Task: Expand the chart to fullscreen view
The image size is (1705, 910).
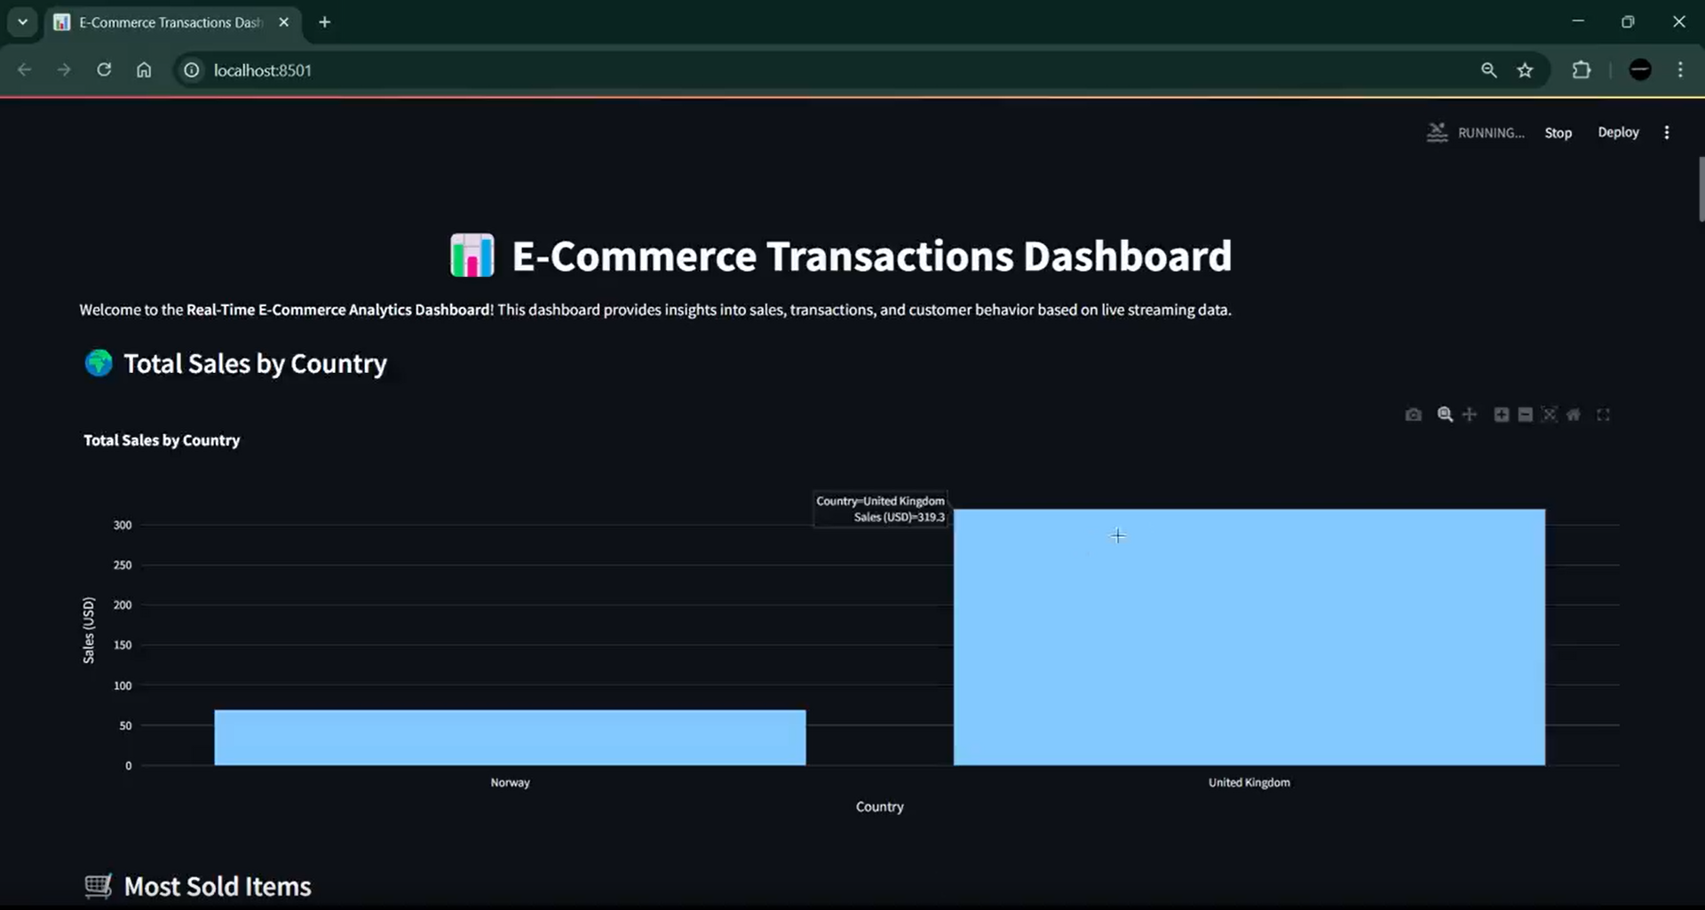Action: [x=1604, y=415]
